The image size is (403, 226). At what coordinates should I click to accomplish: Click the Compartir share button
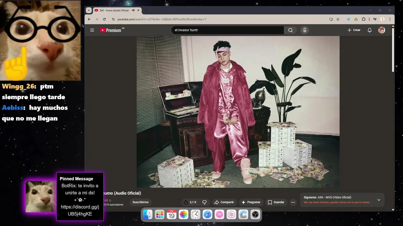click(x=224, y=202)
